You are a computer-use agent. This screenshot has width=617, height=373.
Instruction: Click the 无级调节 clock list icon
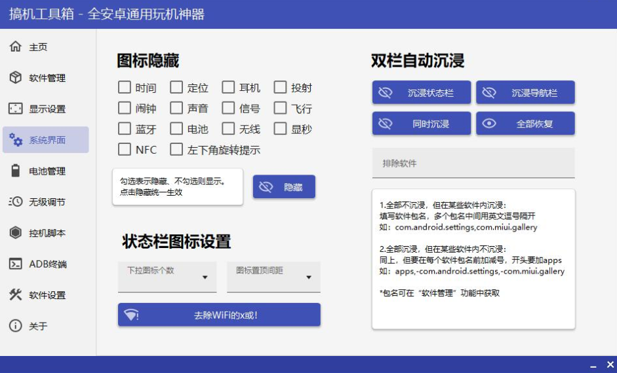tap(16, 202)
